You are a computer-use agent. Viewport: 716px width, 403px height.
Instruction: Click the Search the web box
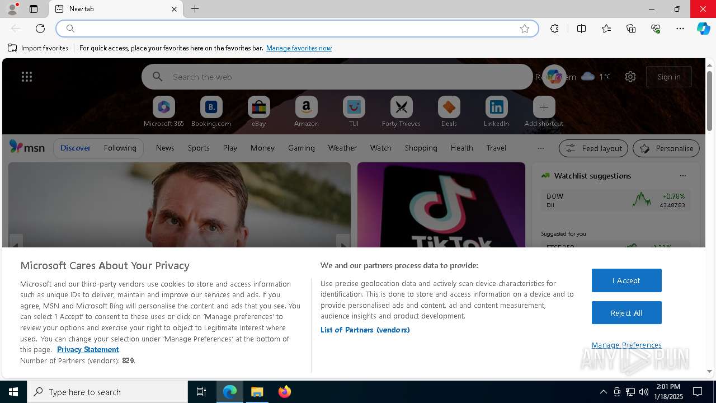click(337, 77)
